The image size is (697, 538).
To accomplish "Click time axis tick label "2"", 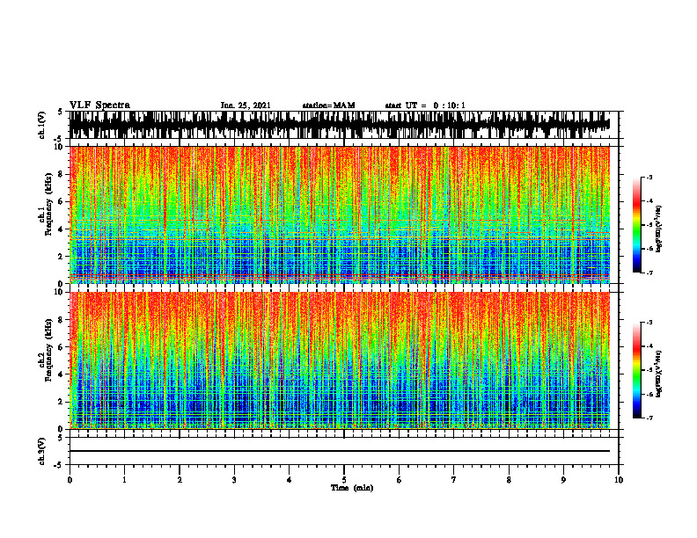I will [180, 480].
